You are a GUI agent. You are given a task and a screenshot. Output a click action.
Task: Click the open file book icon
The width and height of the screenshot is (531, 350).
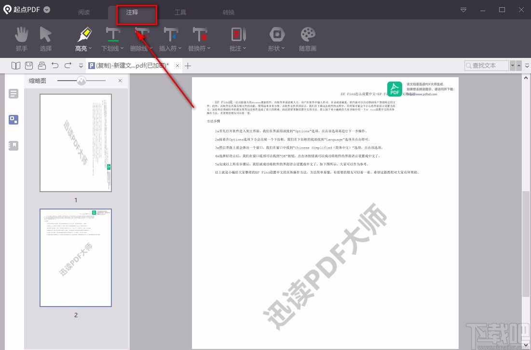click(16, 65)
